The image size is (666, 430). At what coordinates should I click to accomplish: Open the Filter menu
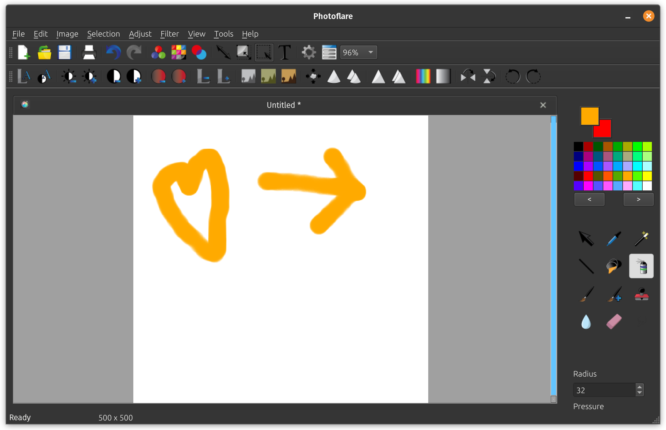point(169,34)
